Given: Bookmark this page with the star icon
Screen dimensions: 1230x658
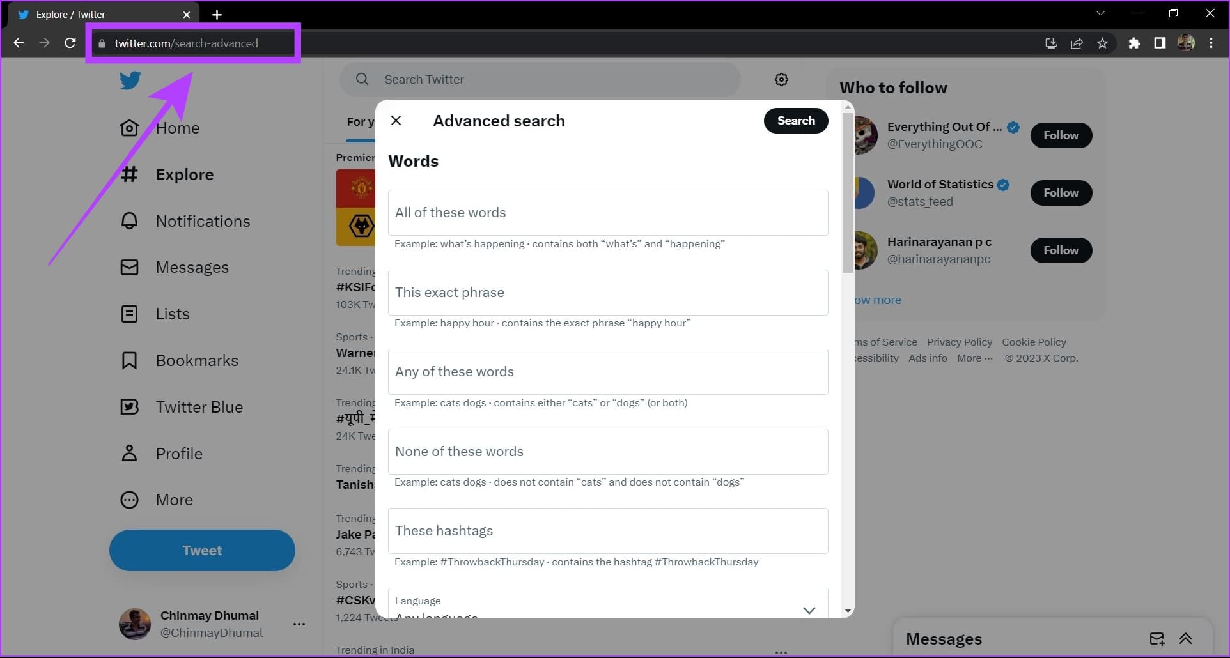Looking at the screenshot, I should coord(1102,43).
